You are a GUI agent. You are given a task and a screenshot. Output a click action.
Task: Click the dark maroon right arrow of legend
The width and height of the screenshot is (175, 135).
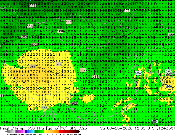point(79,132)
